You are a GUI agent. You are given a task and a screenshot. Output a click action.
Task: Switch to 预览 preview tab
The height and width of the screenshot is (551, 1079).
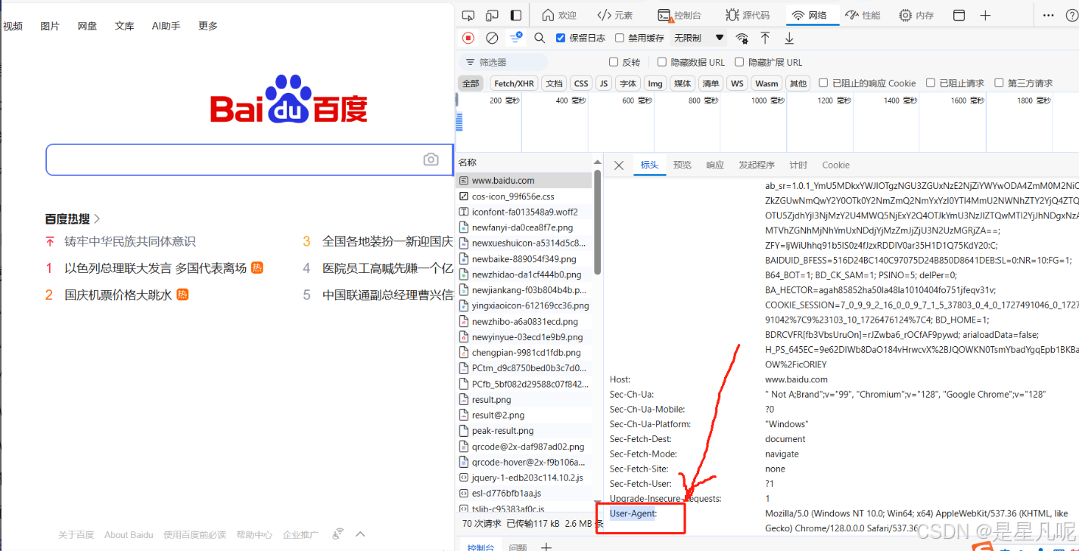(x=683, y=165)
